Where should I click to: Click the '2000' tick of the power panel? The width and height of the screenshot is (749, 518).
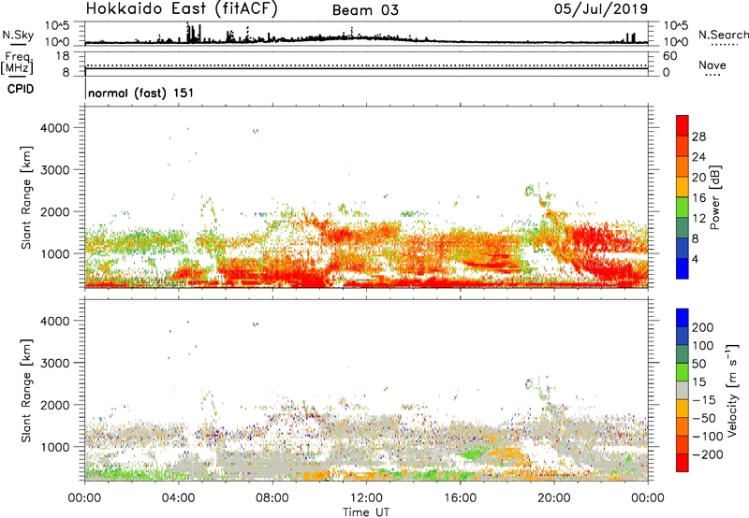pyautogui.click(x=55, y=211)
